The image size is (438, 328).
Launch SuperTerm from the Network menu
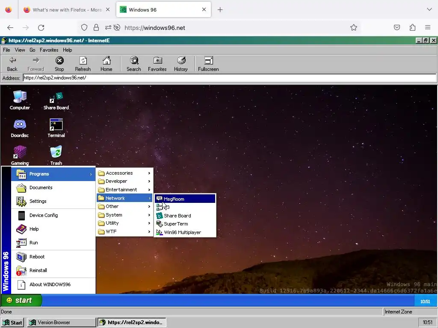(185, 224)
